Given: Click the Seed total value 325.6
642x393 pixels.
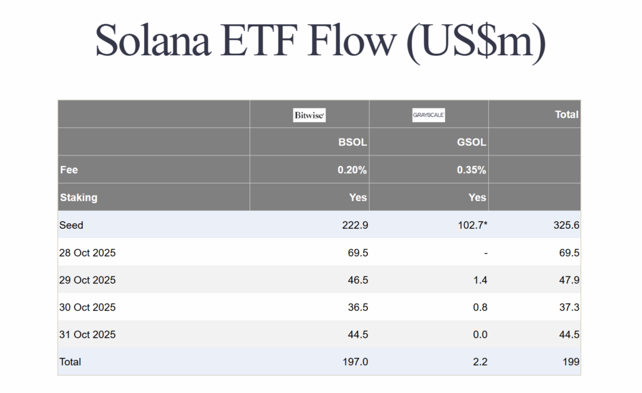Looking at the screenshot, I should [567, 225].
